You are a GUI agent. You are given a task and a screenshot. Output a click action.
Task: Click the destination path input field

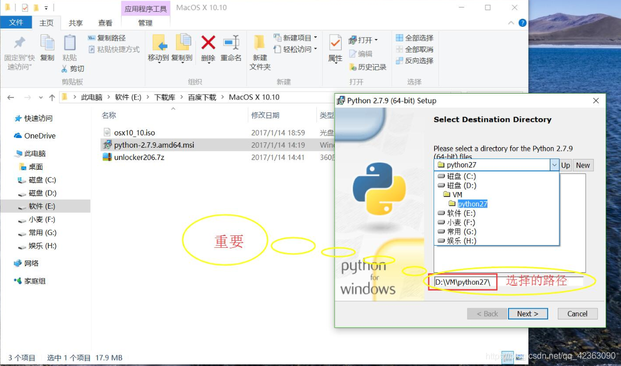tap(509, 282)
